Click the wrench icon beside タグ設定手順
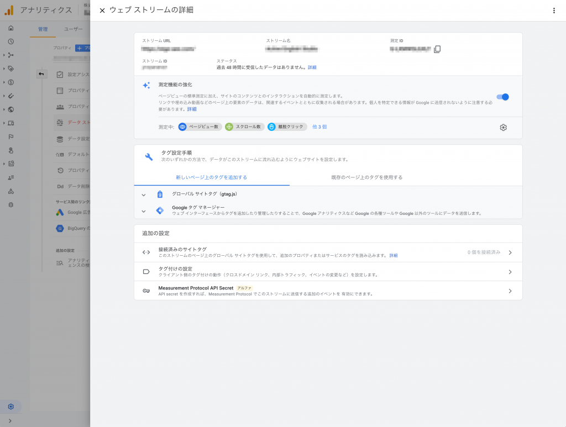The width and height of the screenshot is (566, 427). 149,156
